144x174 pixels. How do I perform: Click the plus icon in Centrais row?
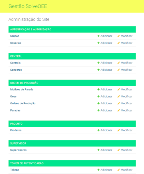coord(98,63)
